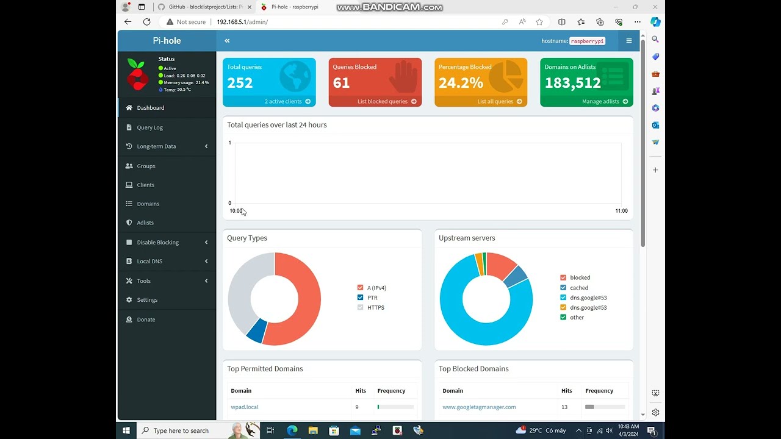Click the saved passwords key icon
The height and width of the screenshot is (439, 781).
(505, 22)
